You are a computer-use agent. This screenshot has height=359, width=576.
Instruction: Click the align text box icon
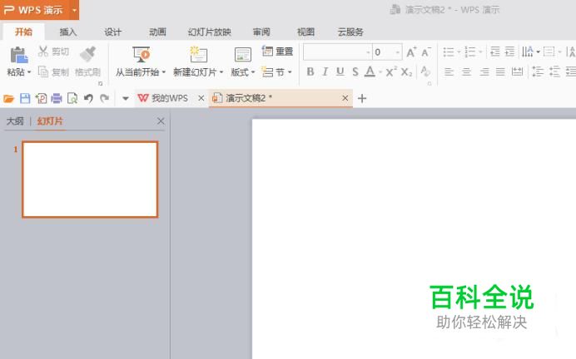tap(549, 52)
